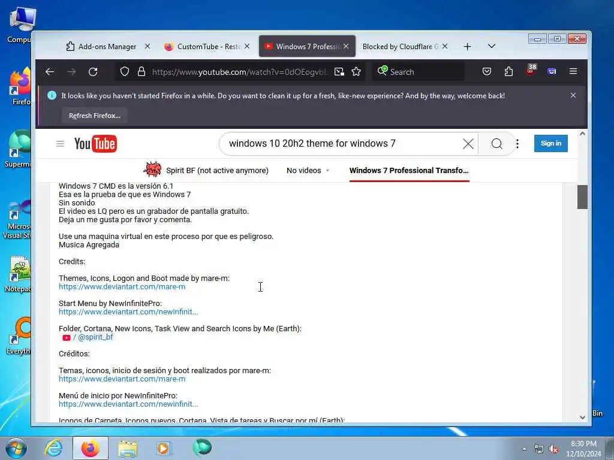Click the Refresh Firefox... button
Screen dimensions: 614x460
(x=94, y=116)
